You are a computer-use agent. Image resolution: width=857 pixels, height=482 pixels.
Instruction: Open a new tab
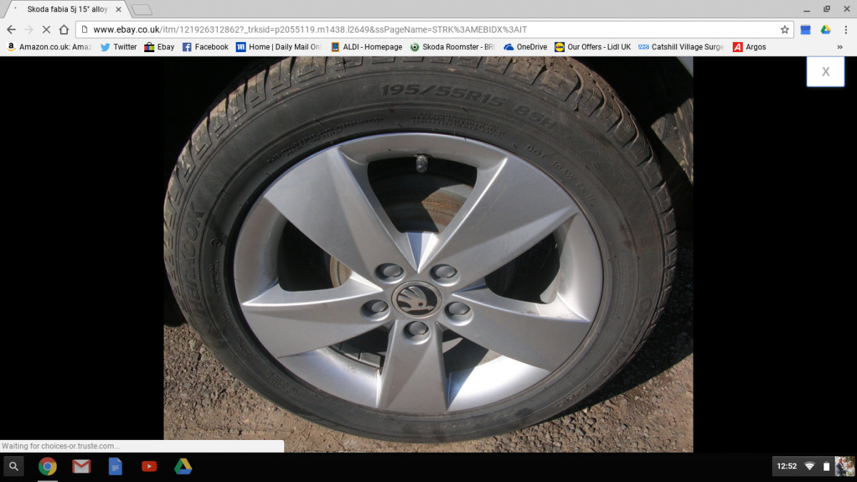141,9
